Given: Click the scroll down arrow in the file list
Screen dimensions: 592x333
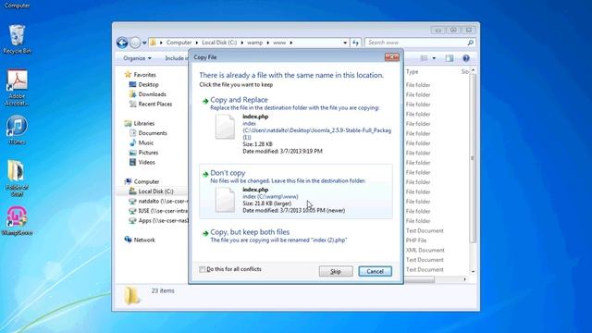Looking at the screenshot, I should click(x=473, y=271).
